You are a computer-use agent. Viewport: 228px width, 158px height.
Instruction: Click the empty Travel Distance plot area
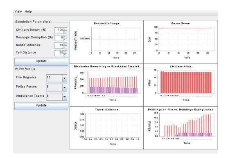[113, 125]
